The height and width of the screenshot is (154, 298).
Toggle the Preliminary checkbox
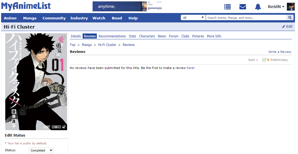[264, 60]
